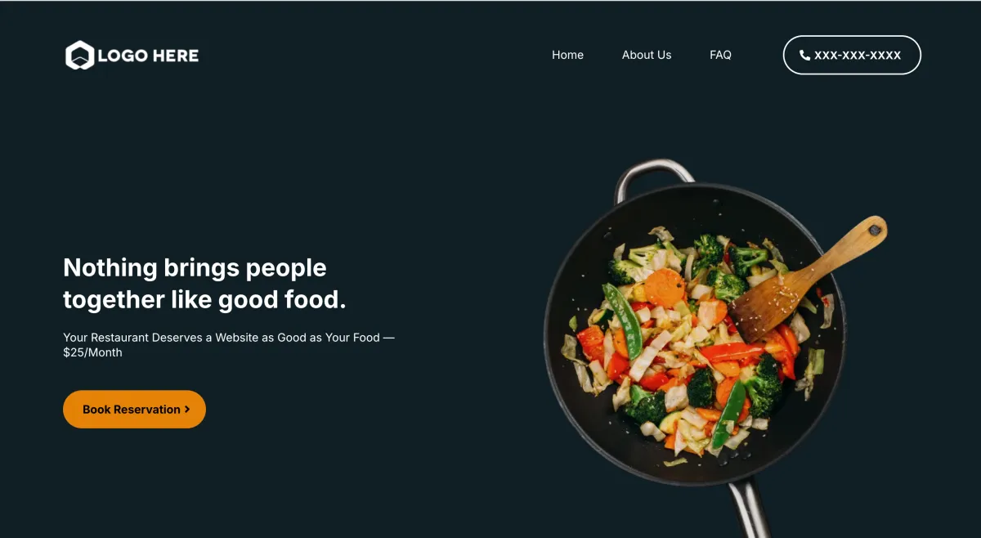The width and height of the screenshot is (981, 538).
Task: Go to the About Us page
Action: click(x=647, y=55)
